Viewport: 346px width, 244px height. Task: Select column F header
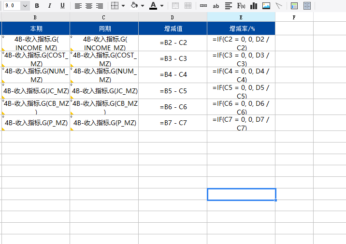click(x=294, y=17)
